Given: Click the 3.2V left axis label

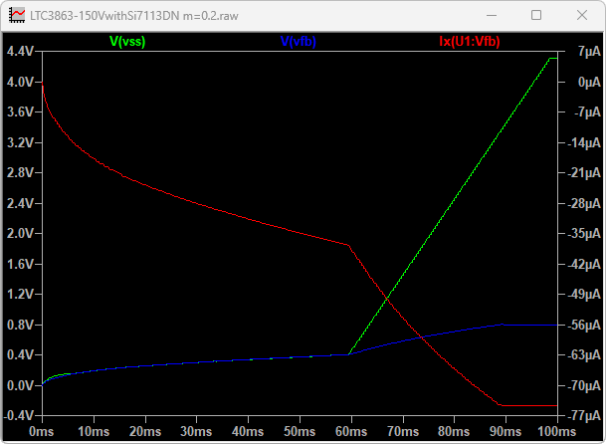Looking at the screenshot, I should coord(21,142).
